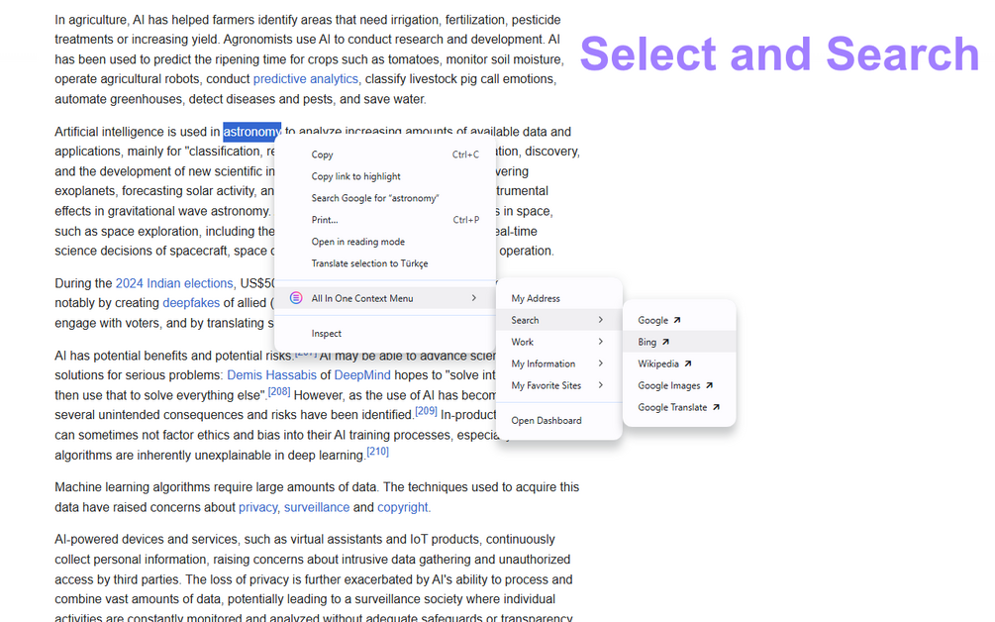Expand the My Information submenu chevron
This screenshot has height=622, width=995.
(x=600, y=363)
